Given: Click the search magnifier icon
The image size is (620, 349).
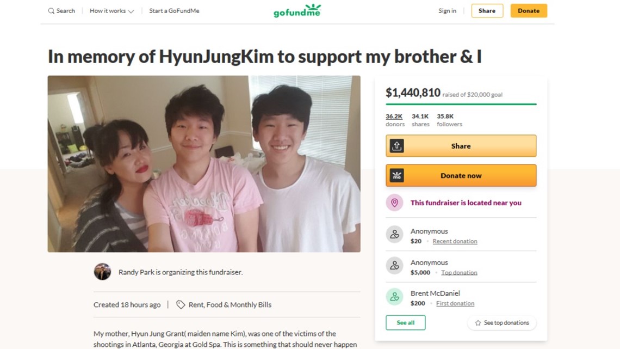Looking at the screenshot, I should [51, 11].
